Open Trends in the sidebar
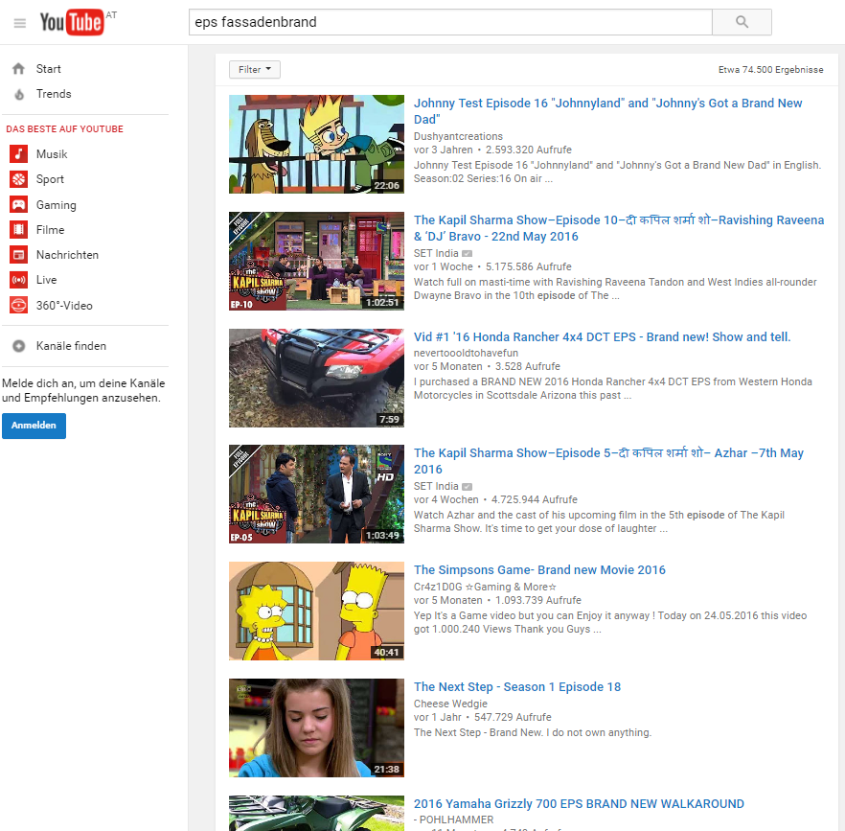 (54, 94)
